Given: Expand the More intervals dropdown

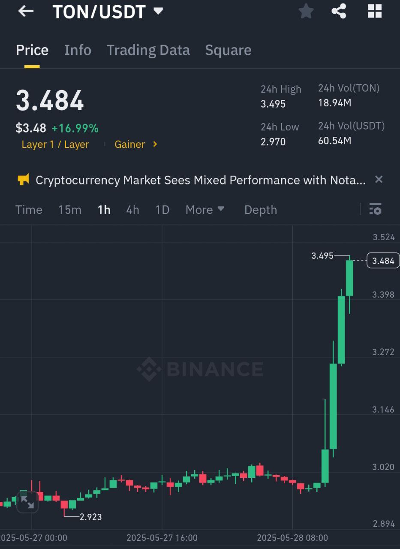Looking at the screenshot, I should pyautogui.click(x=205, y=210).
